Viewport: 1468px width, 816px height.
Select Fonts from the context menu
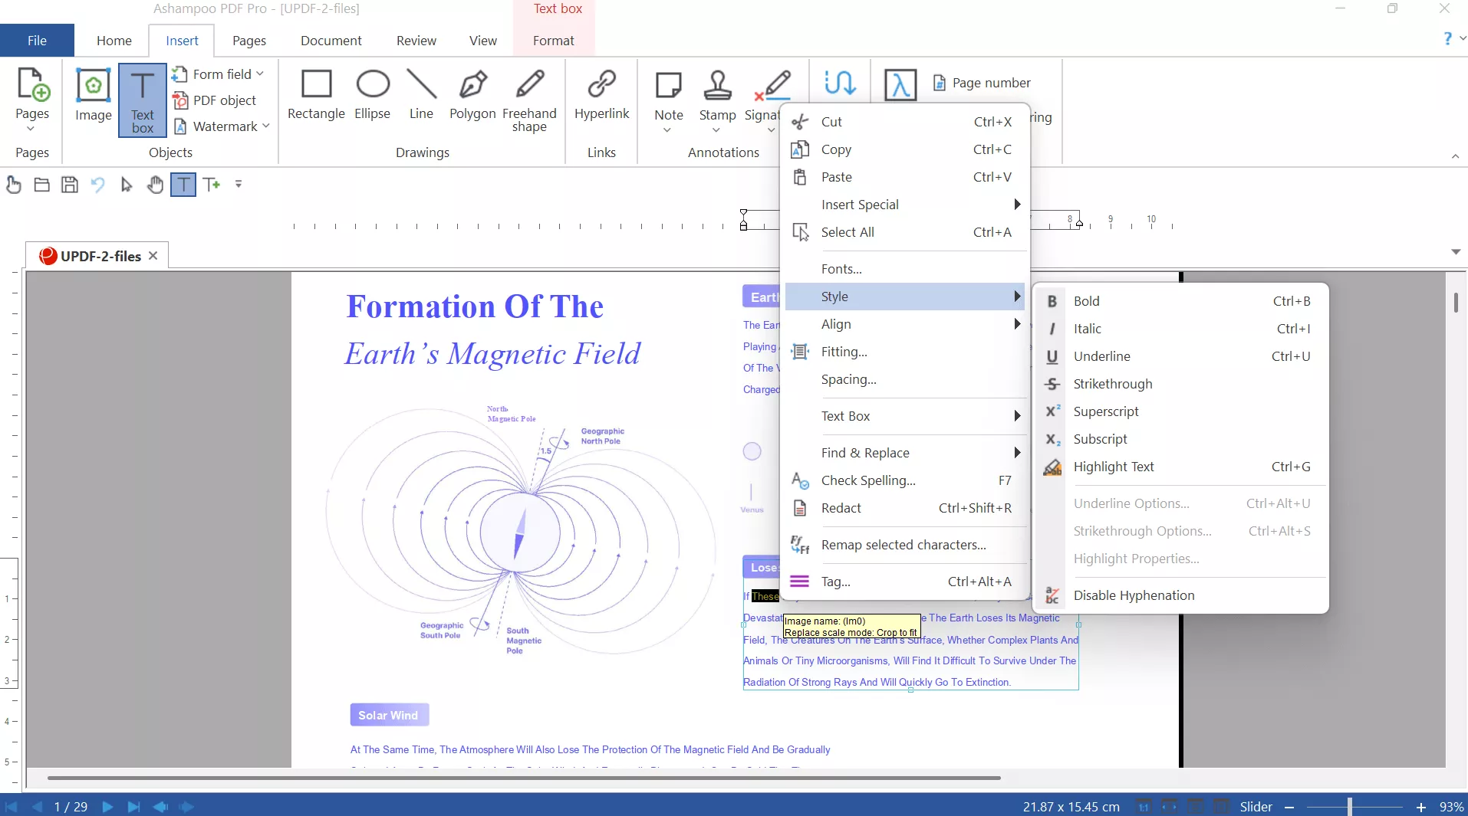pos(841,269)
